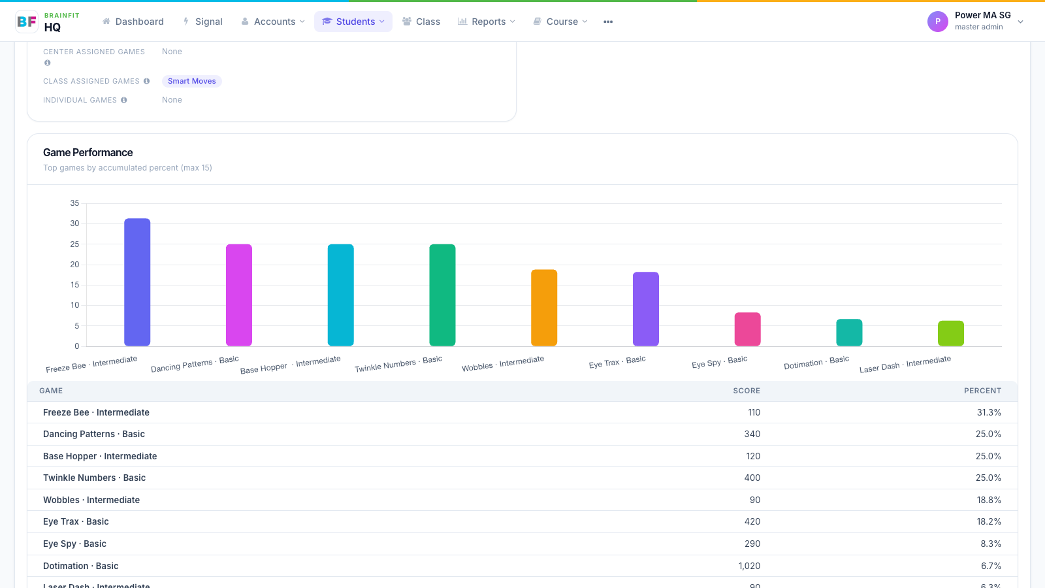Viewport: 1045px width, 588px height.
Task: Open the Students menu
Action: point(353,22)
